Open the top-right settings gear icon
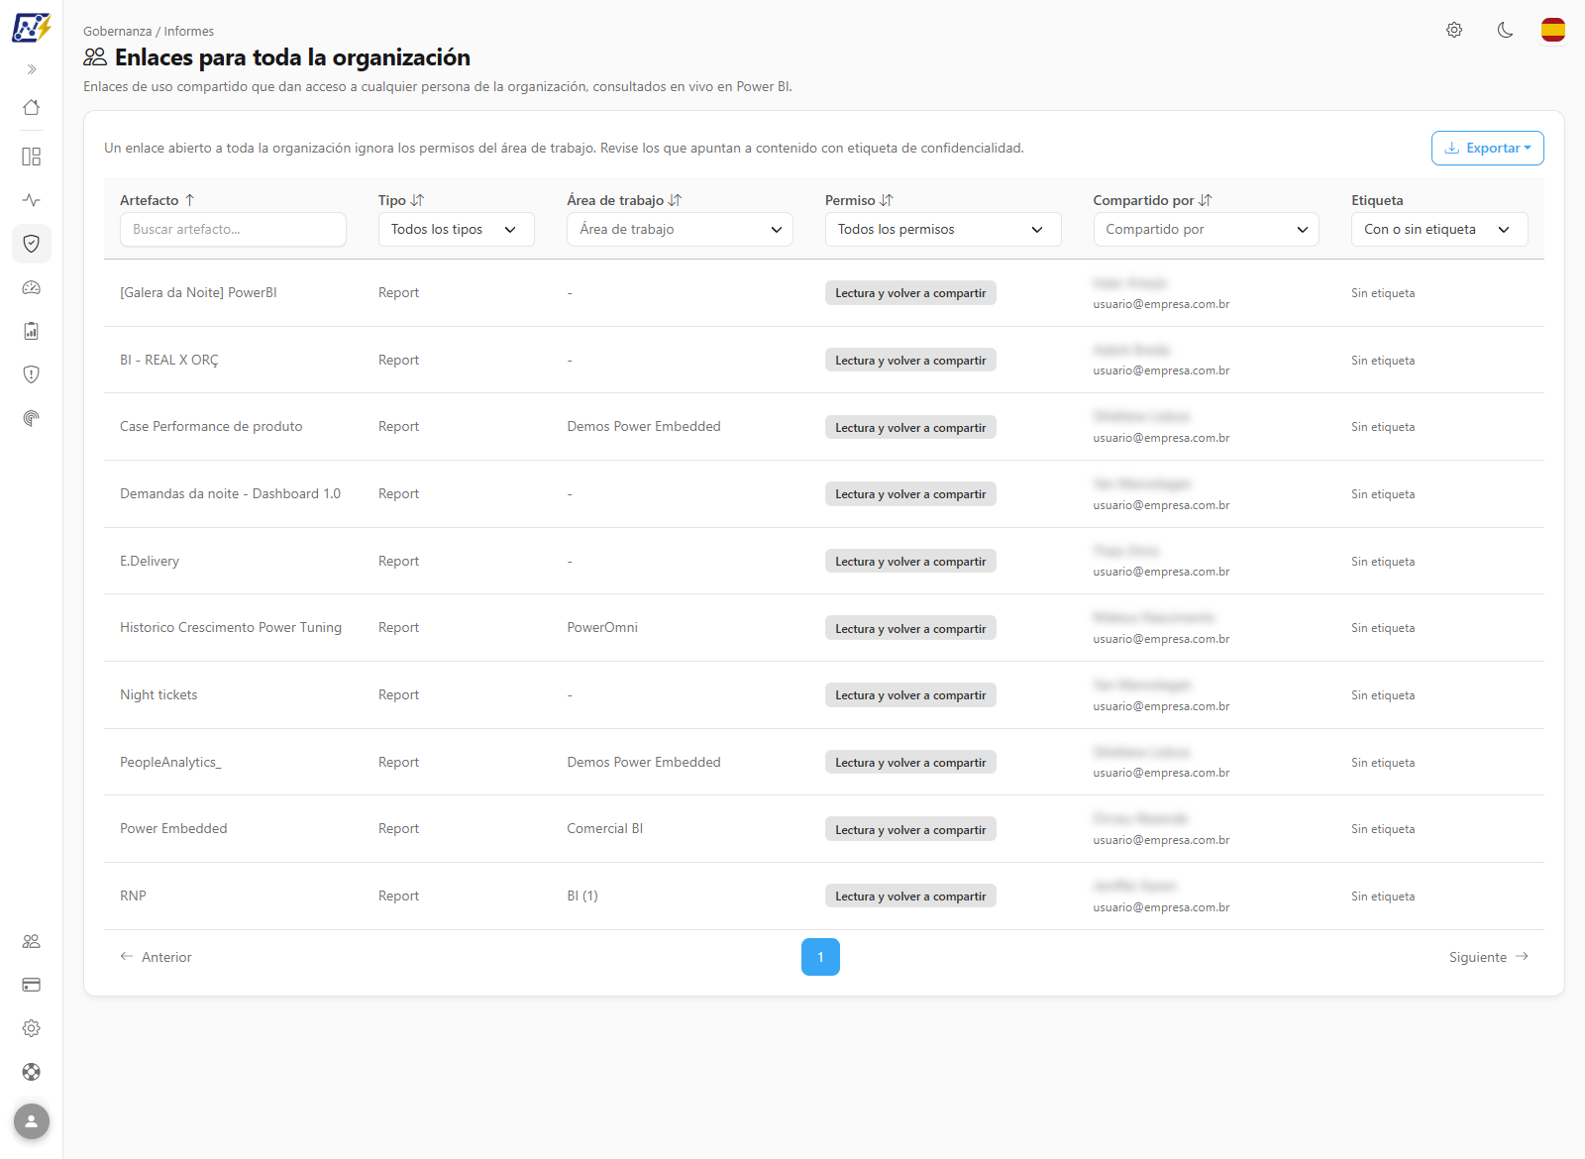The height and width of the screenshot is (1159, 1585). click(x=1454, y=30)
